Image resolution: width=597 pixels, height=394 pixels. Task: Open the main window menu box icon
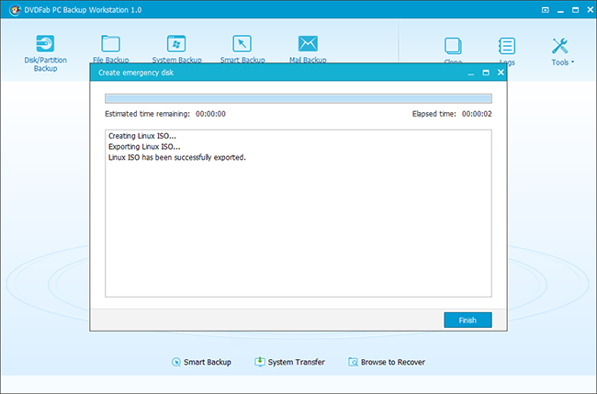(546, 10)
